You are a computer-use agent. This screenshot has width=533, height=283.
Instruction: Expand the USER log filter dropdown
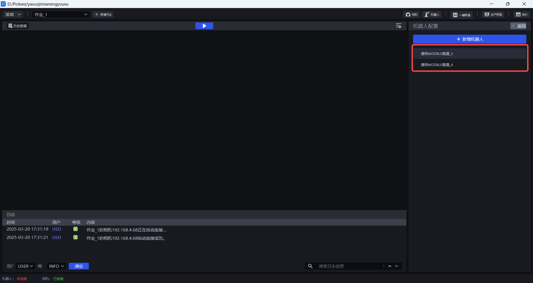(x=25, y=266)
